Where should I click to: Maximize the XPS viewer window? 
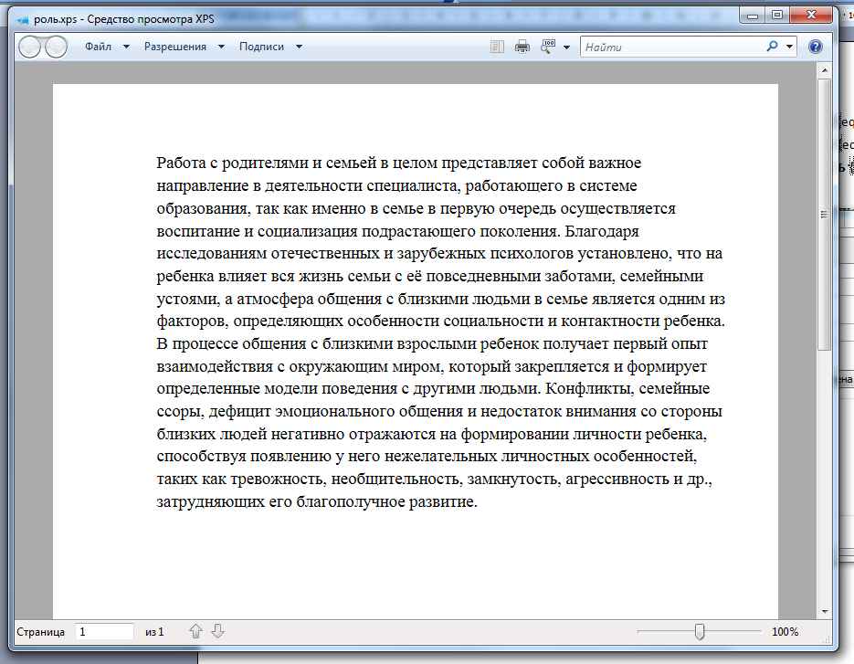(777, 16)
